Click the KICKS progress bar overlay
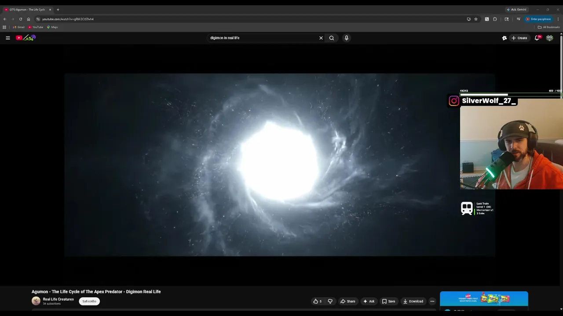The height and width of the screenshot is (316, 563). (x=511, y=94)
